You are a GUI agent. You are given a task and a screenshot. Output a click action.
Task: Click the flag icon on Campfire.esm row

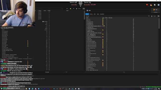click(103, 30)
